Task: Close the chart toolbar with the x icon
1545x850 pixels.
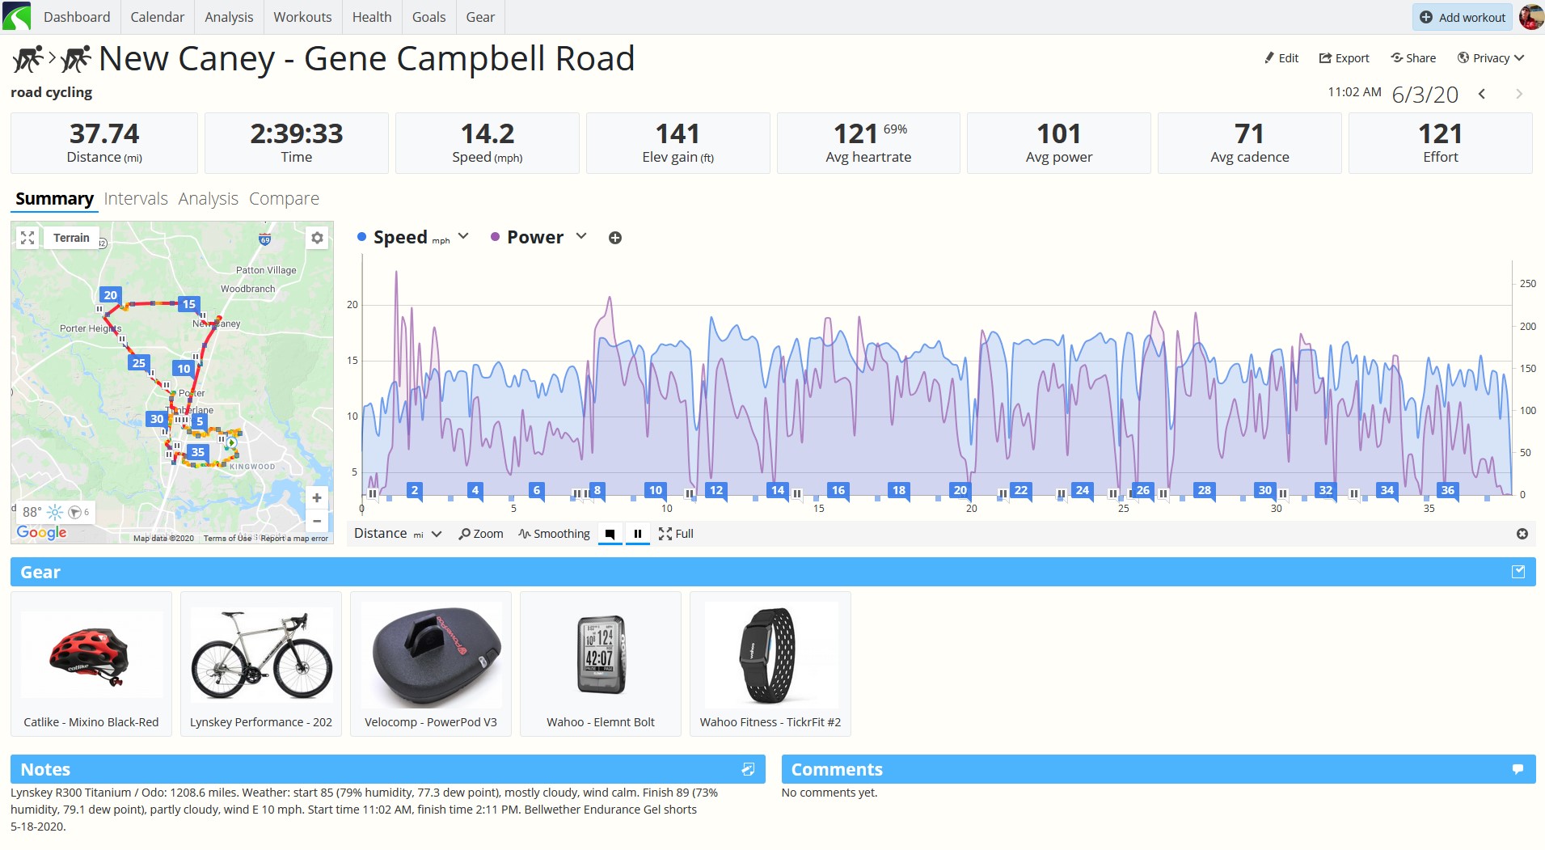Action: (1522, 534)
